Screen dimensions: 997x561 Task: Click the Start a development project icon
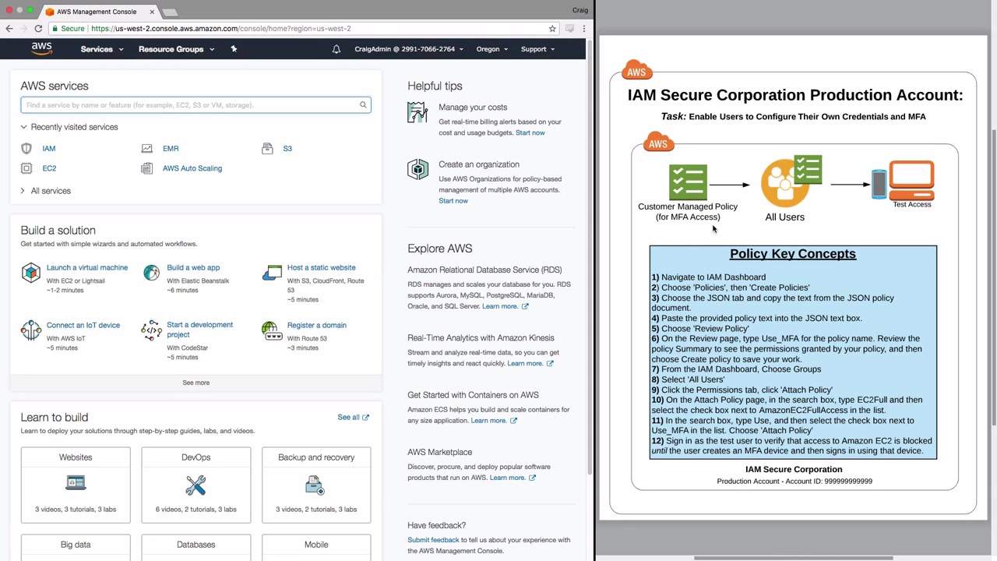[x=151, y=330]
